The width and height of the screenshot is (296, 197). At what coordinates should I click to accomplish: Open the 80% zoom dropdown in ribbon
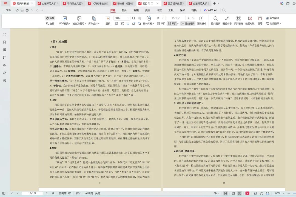[128, 18]
